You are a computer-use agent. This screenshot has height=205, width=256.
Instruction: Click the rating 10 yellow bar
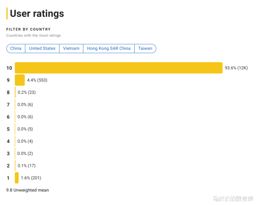click(119, 68)
